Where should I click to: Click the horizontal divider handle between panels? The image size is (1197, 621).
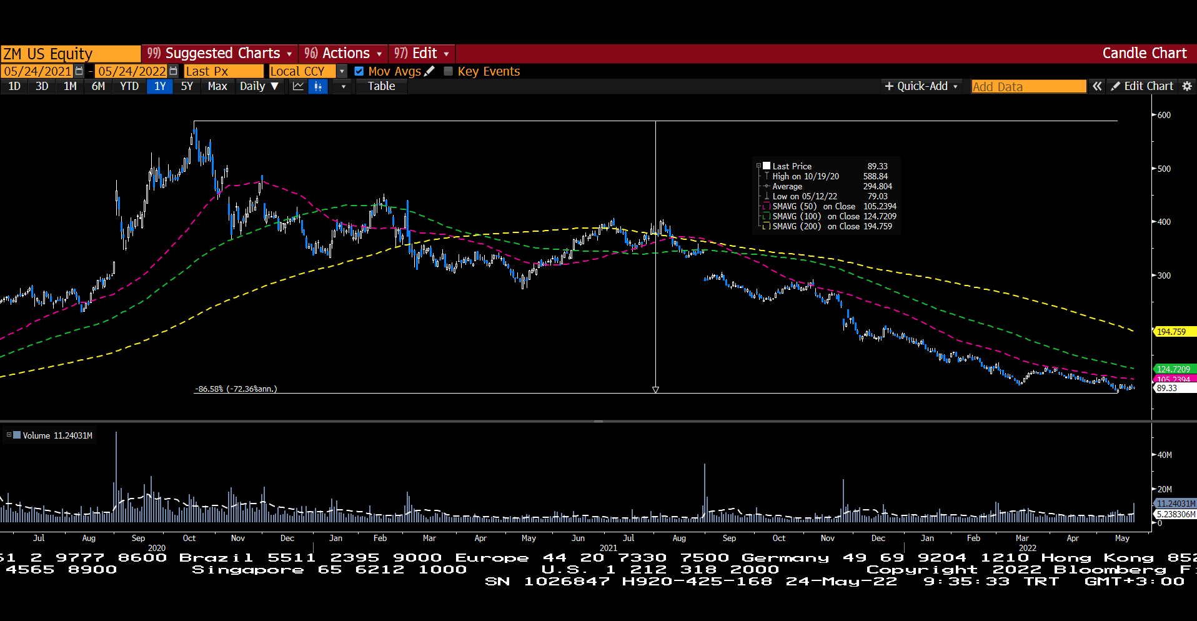pos(598,422)
